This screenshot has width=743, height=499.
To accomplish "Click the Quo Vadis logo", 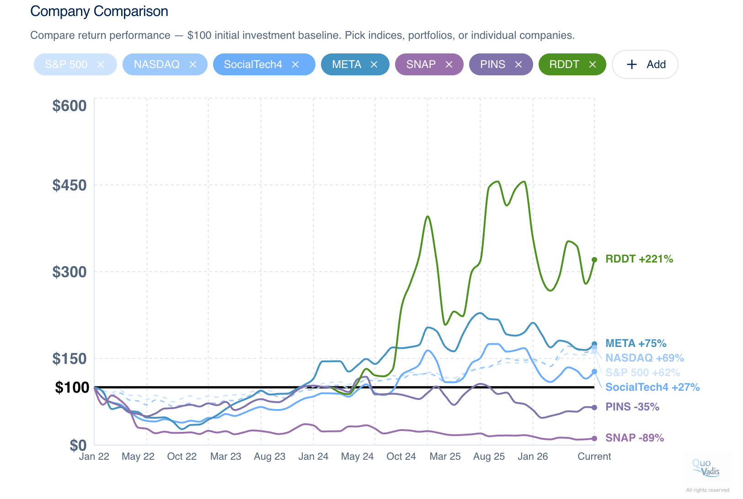I will (706, 468).
